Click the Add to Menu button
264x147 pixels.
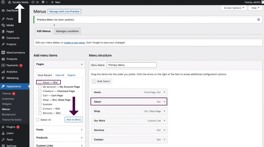click(74, 120)
